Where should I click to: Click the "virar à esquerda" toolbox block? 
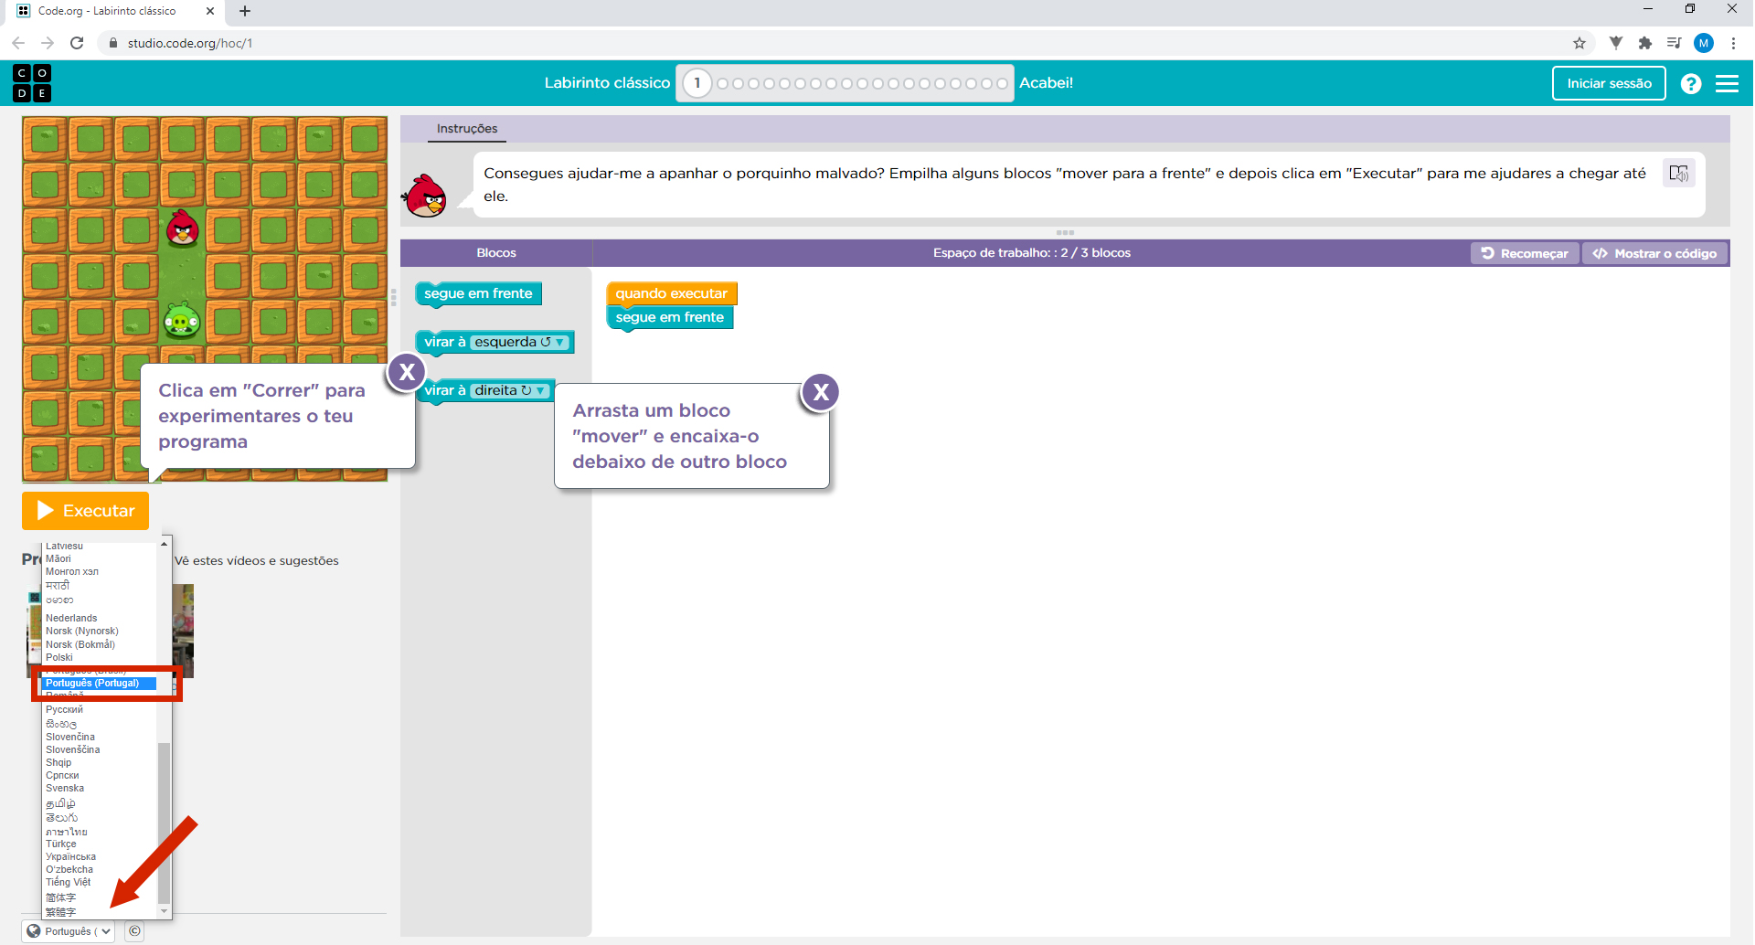point(495,342)
